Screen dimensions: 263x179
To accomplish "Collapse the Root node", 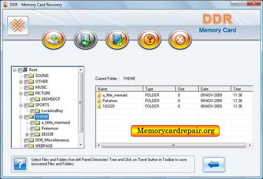I will pos(15,70).
